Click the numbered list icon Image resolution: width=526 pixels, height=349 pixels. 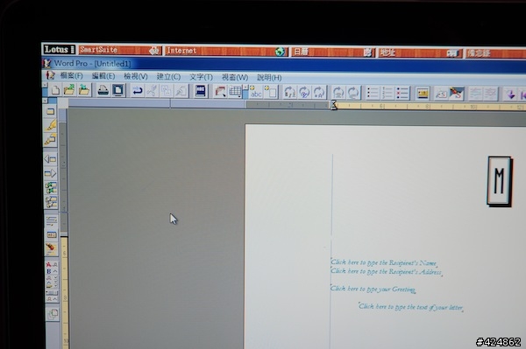pos(387,94)
